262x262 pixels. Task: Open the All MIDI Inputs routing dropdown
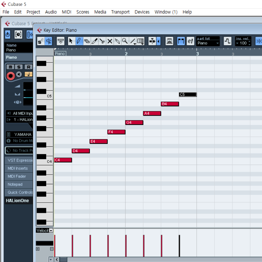pyautogui.click(x=20, y=113)
